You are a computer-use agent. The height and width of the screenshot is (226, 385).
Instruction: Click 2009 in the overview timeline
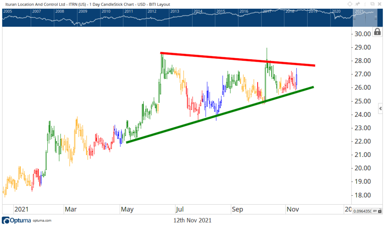click(x=83, y=11)
